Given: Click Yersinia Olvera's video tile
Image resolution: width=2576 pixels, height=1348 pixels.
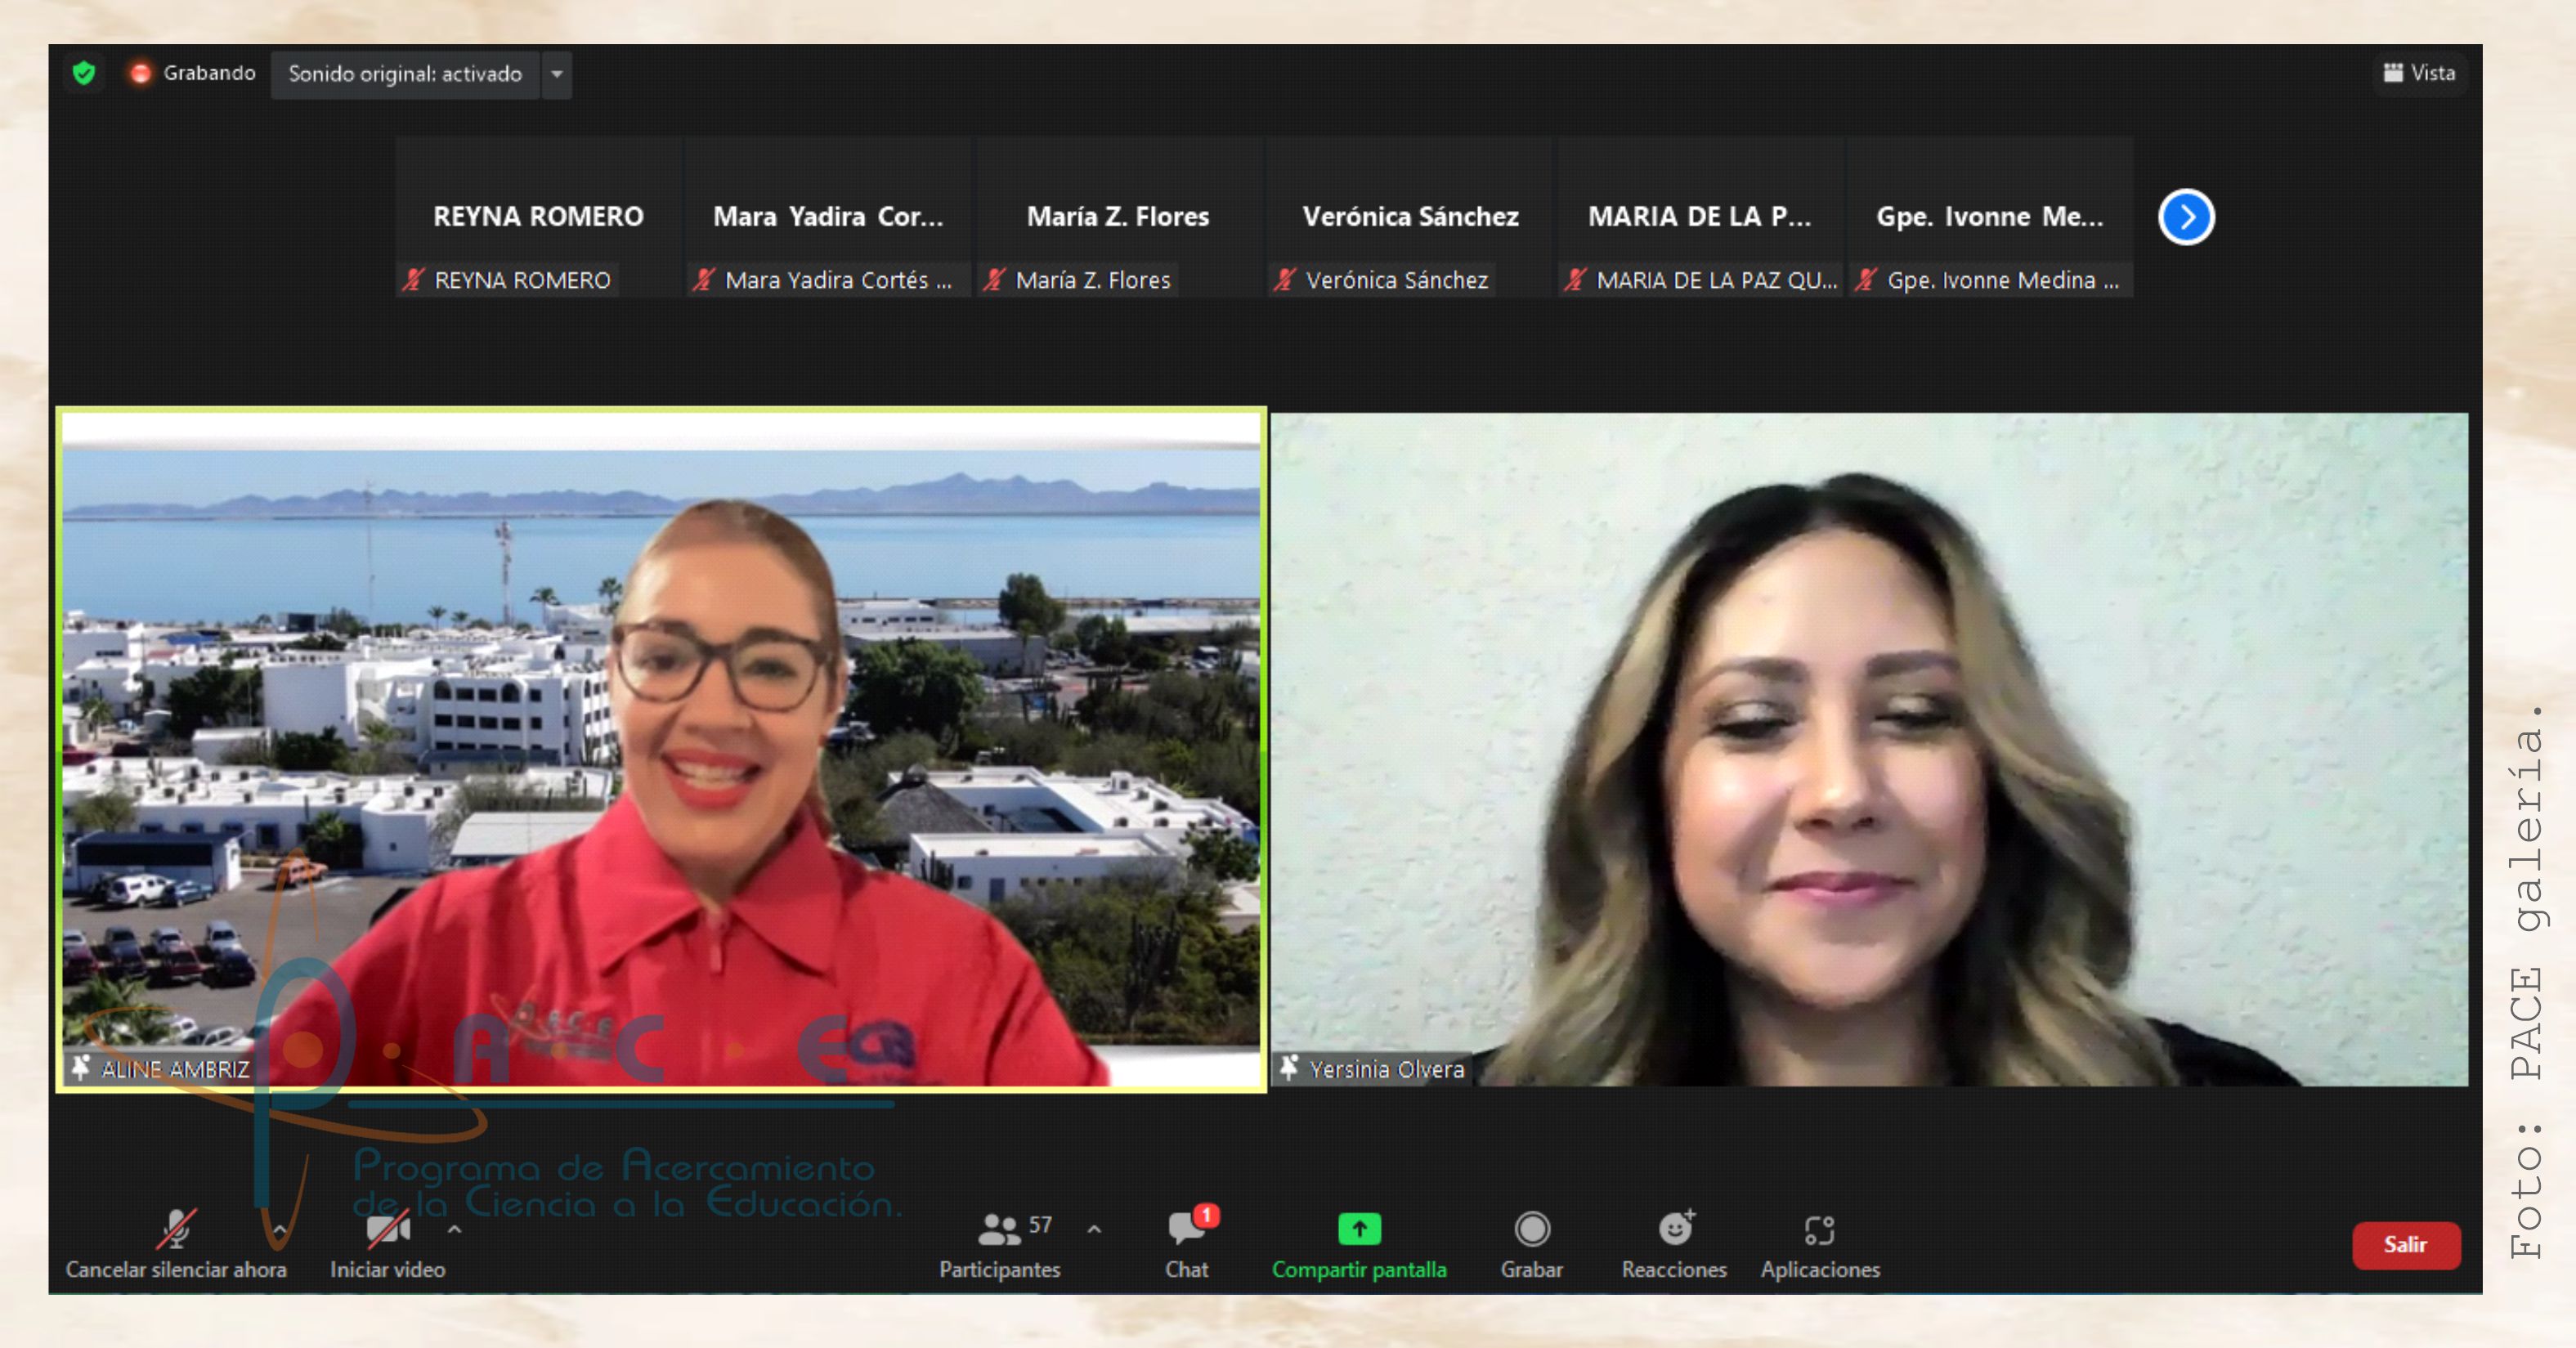Looking at the screenshot, I should click(x=1868, y=750).
